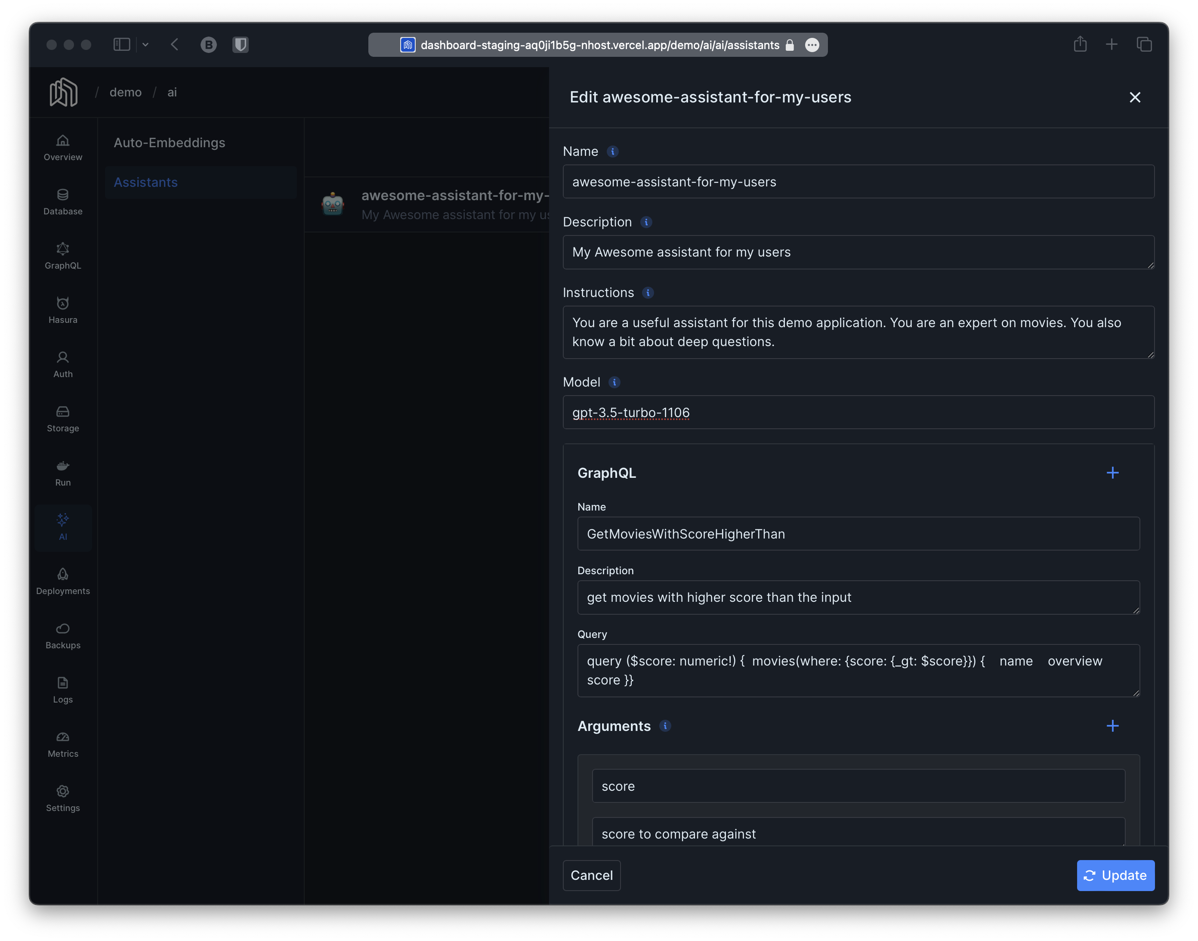Expand the sidebar options chevron
The width and height of the screenshot is (1198, 941).
click(x=145, y=45)
